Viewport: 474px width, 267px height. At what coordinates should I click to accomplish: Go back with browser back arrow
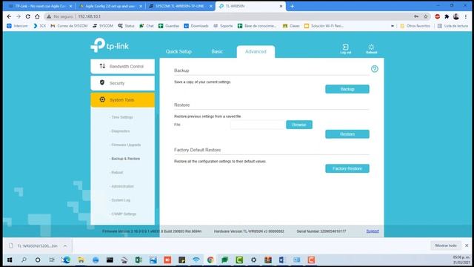9,16
